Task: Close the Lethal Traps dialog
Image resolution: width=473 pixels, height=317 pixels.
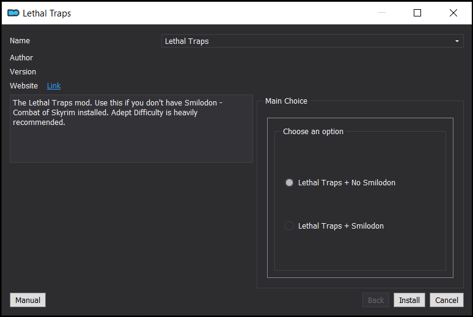Action: 453,13
